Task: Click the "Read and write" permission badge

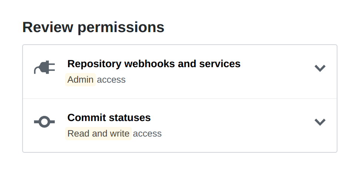Action: (98, 134)
